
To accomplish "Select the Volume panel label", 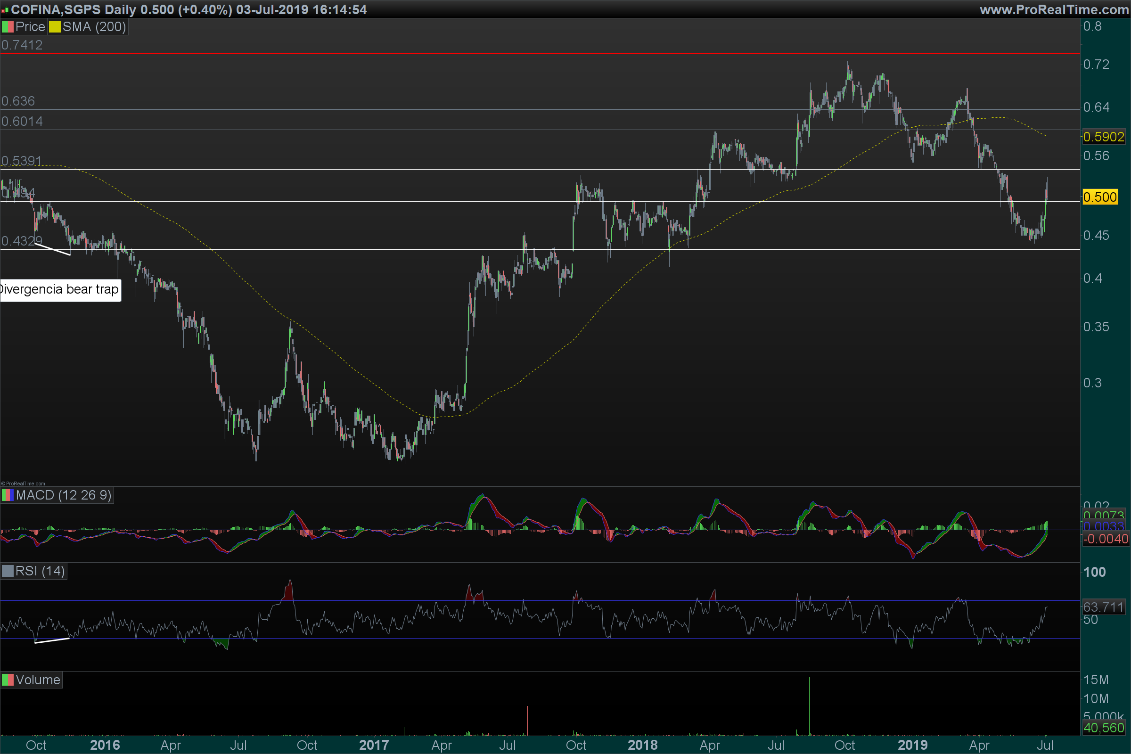I will 38,680.
